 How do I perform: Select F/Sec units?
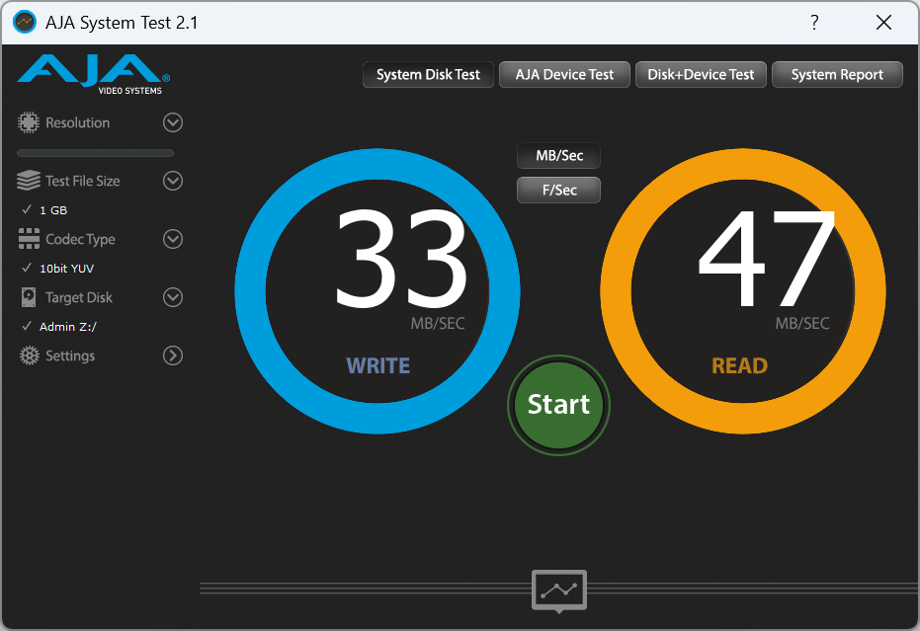[558, 190]
